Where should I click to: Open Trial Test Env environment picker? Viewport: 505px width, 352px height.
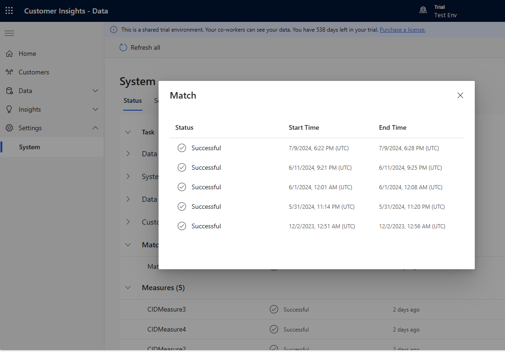tap(439, 11)
